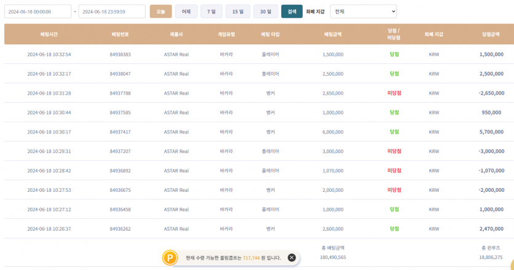Image resolution: width=514 pixels, height=270 pixels.
Task: Click the payout 5,700,000
Action: [491, 132]
